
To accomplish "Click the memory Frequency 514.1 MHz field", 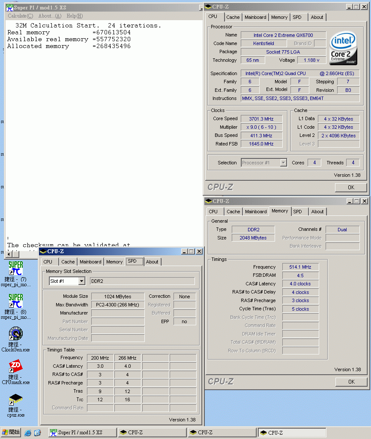I will pyautogui.click(x=300, y=267).
